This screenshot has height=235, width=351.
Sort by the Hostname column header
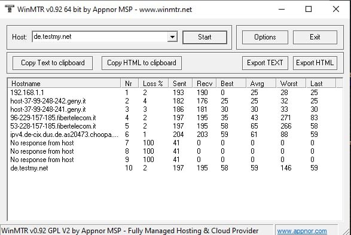(x=64, y=84)
